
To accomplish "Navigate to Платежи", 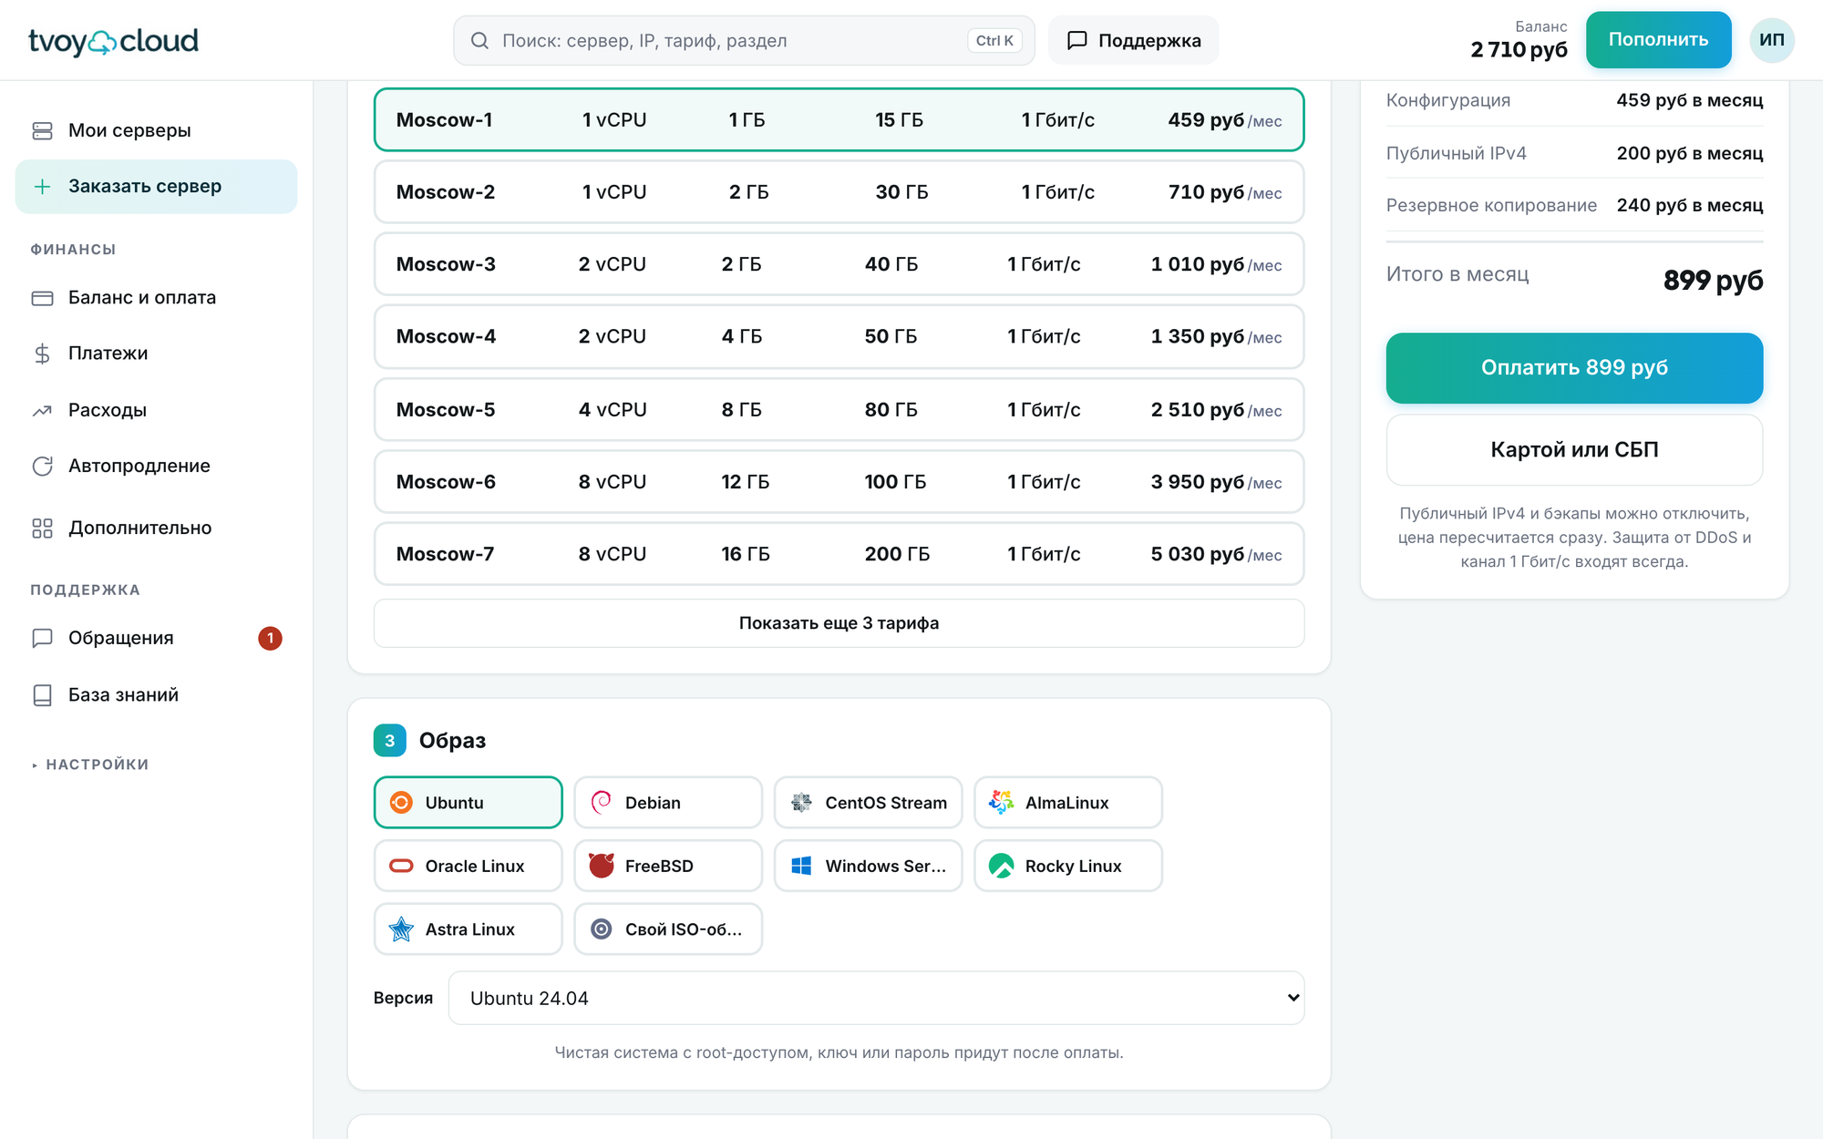I will point(156,354).
